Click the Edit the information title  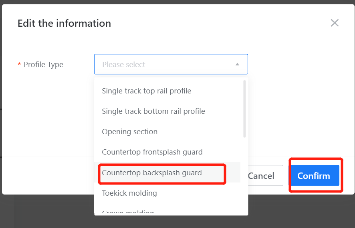coord(64,23)
